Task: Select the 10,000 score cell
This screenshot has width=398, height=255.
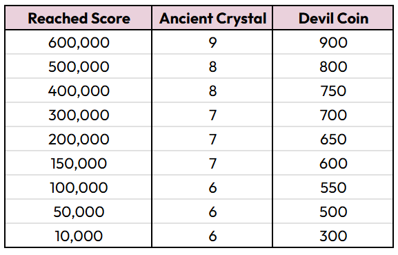Action: 79,236
